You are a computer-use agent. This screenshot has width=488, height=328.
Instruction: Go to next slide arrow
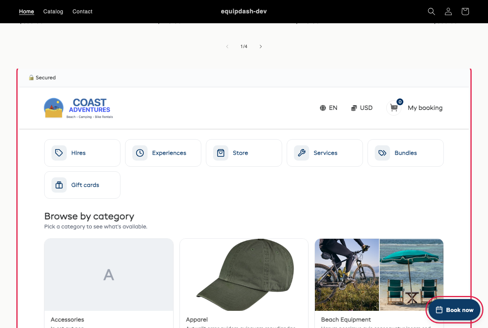pos(261,47)
